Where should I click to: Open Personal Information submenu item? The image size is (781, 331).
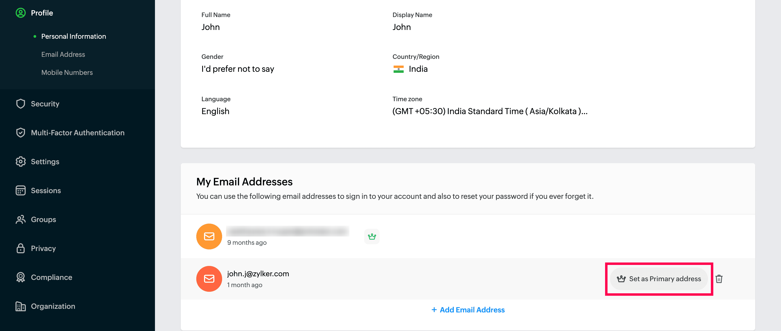(x=73, y=36)
